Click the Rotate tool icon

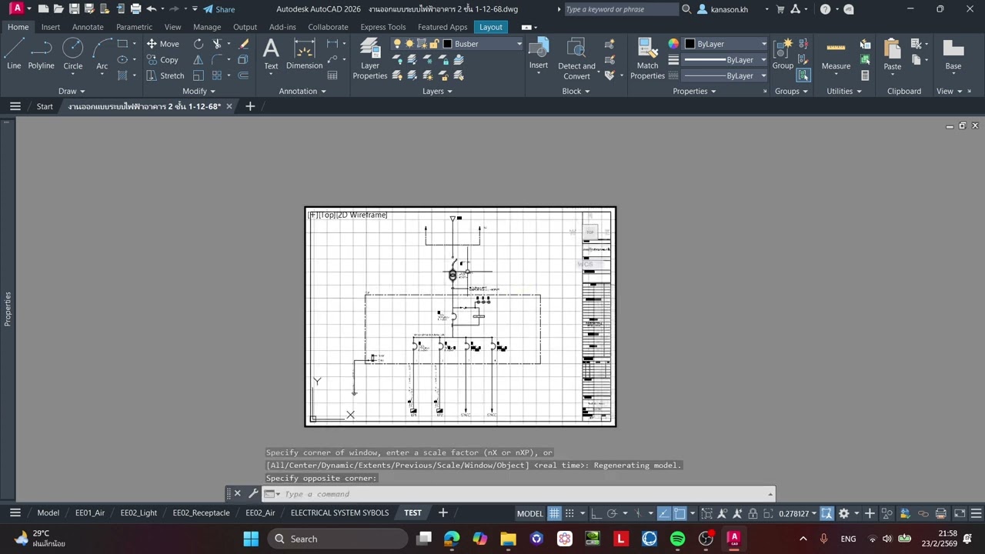point(199,44)
